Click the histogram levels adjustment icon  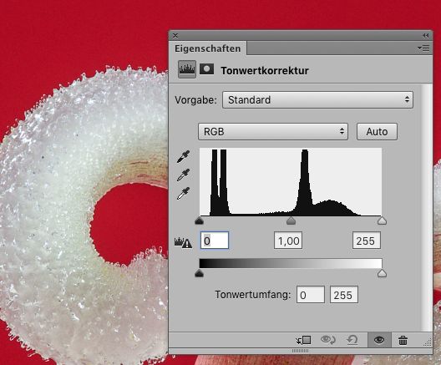187,69
